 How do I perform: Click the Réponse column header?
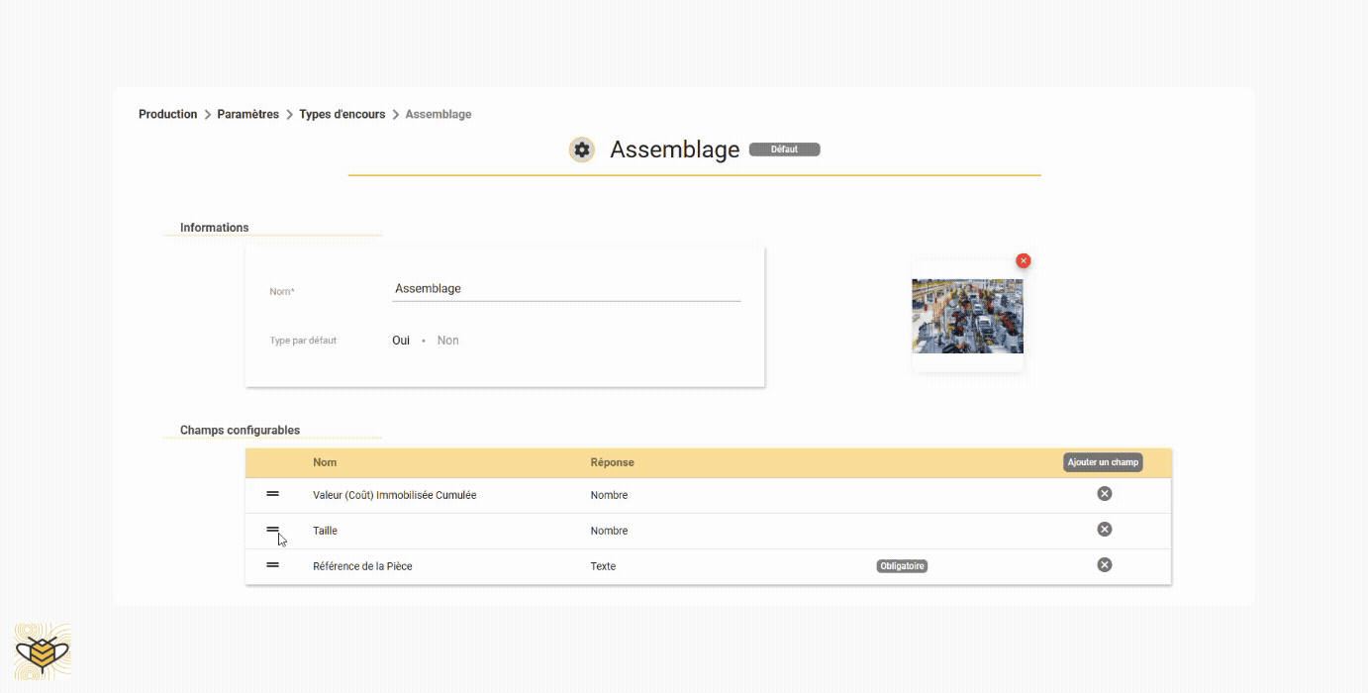(x=613, y=462)
